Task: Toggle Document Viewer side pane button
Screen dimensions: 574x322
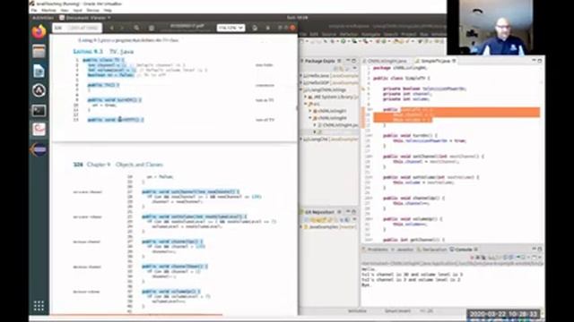Action: (152, 28)
